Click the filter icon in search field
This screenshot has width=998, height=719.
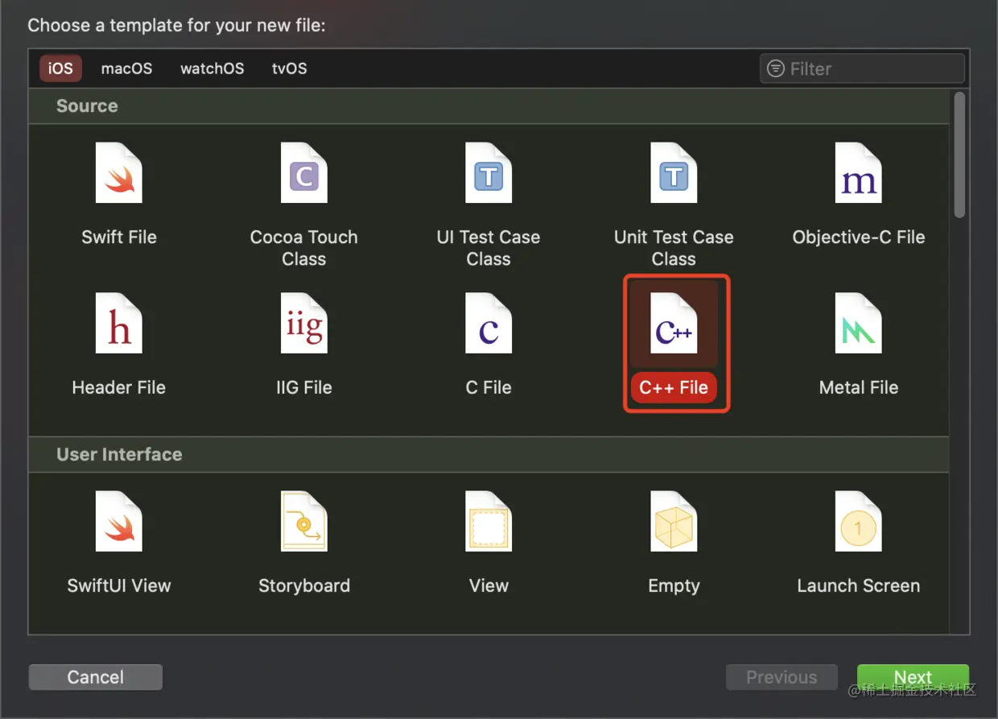click(775, 68)
